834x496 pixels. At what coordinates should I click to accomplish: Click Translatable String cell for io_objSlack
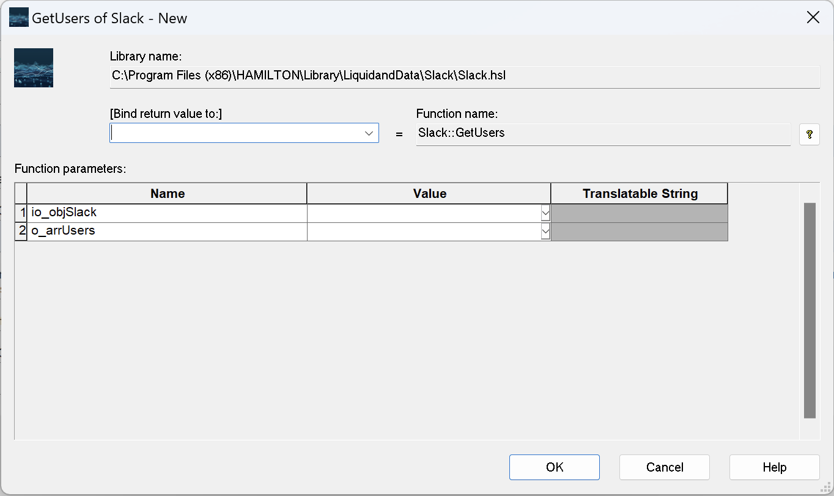click(640, 213)
